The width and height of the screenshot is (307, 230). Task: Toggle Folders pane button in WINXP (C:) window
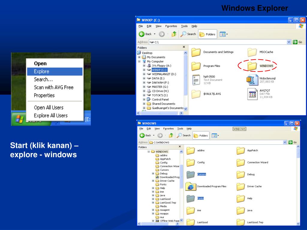pos(207,34)
